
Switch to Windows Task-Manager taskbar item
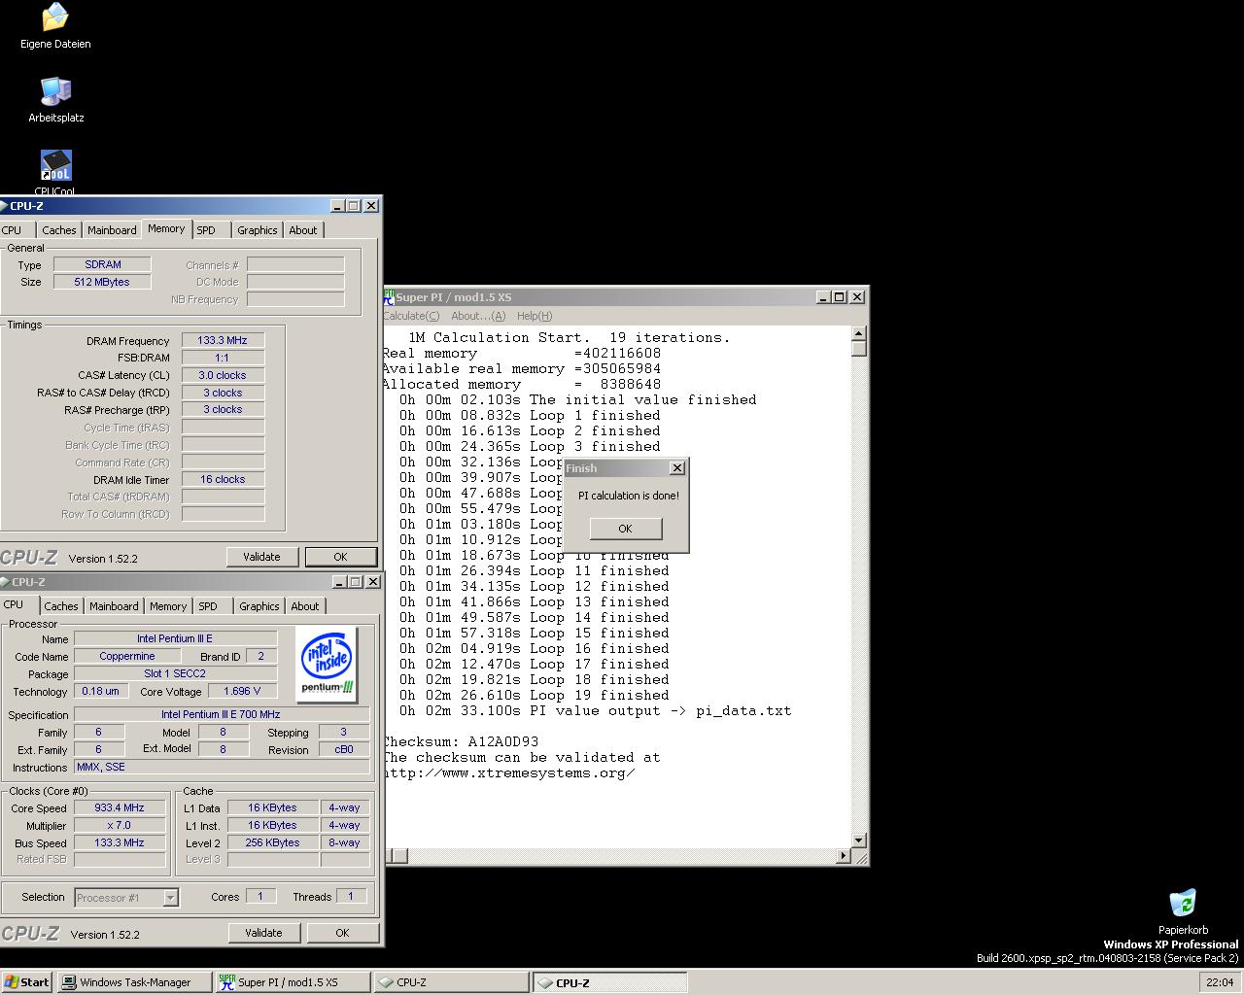click(135, 982)
